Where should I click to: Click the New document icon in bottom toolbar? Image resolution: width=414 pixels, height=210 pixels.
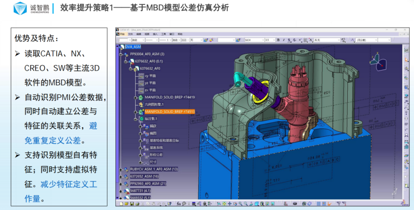point(122,203)
